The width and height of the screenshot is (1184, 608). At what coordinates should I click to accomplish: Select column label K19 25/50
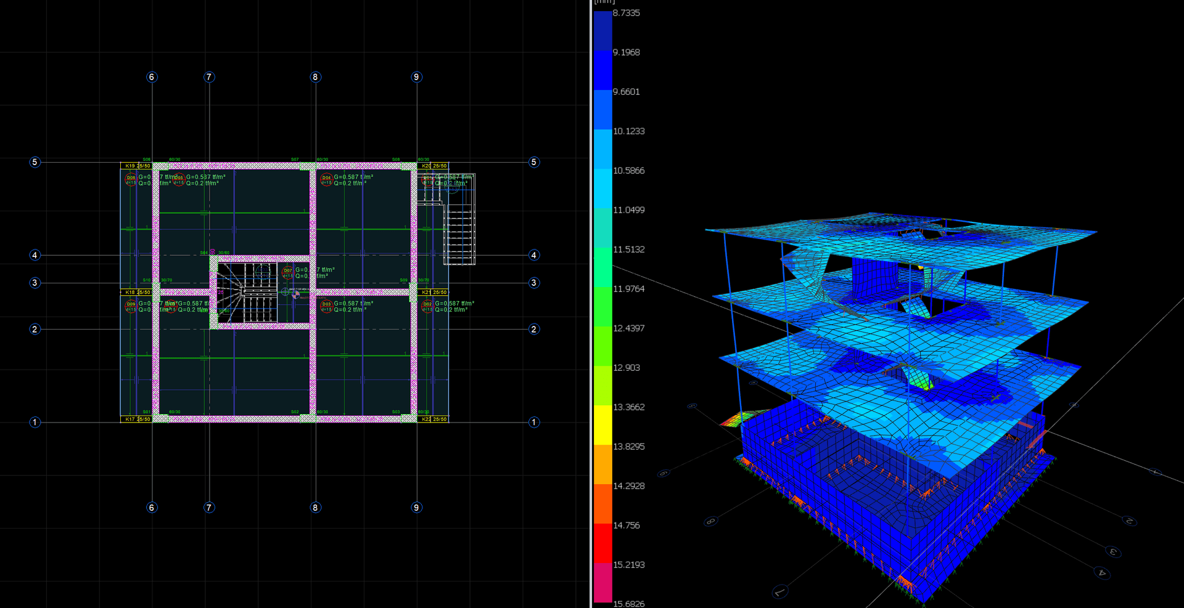pyautogui.click(x=137, y=166)
